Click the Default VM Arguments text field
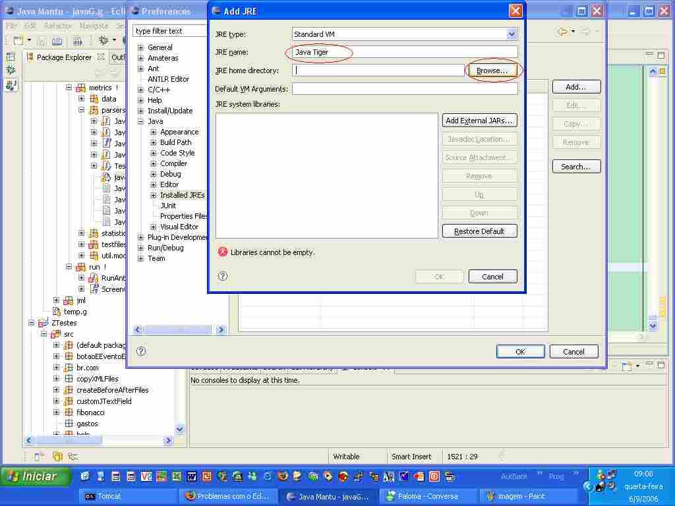Image resolution: width=675 pixels, height=506 pixels. pyautogui.click(x=404, y=89)
